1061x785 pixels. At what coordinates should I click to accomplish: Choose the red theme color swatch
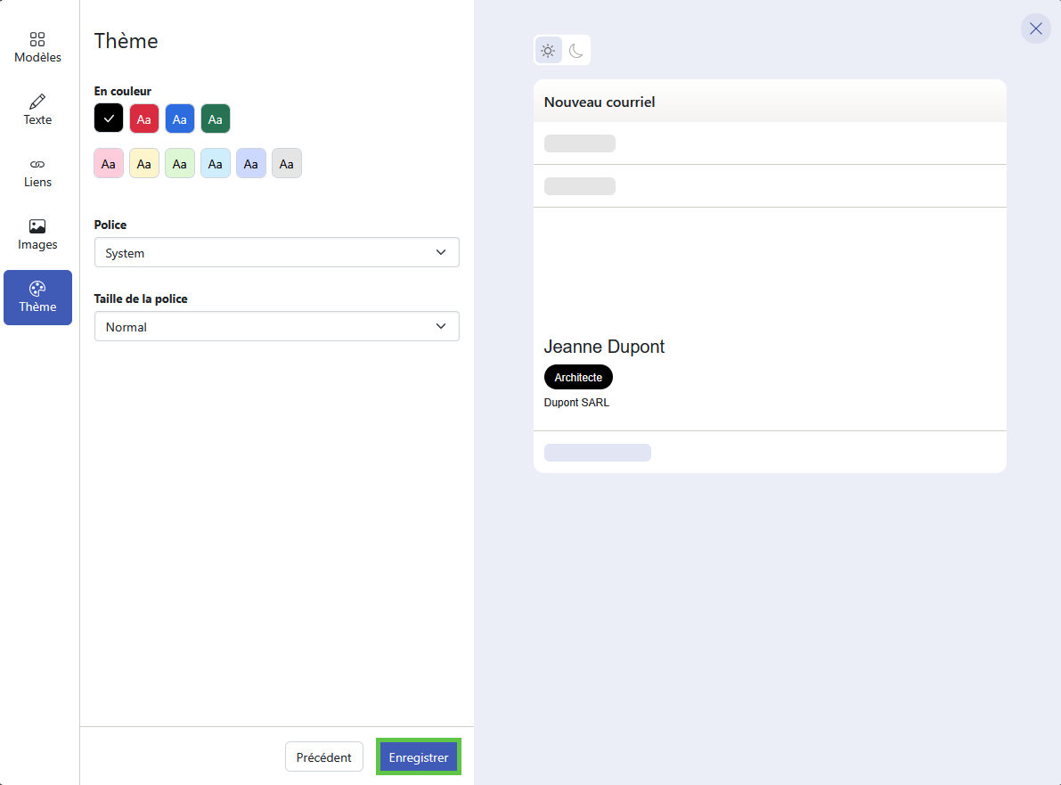click(144, 119)
